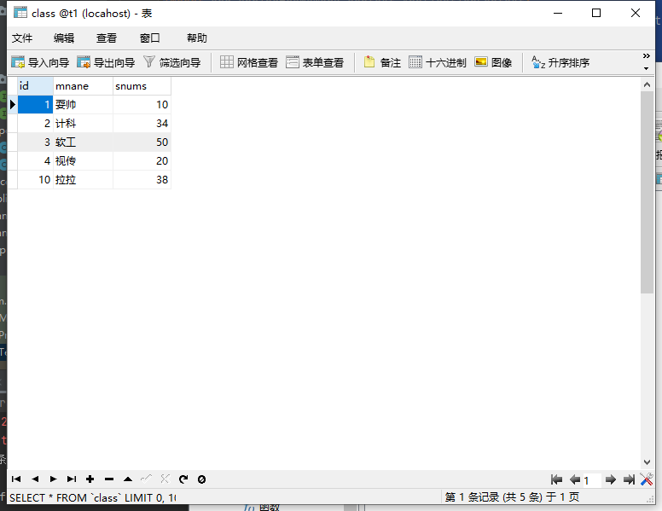Click the SELECT * FROM class status text
Viewport: 662px width, 511px height.
pos(93,498)
